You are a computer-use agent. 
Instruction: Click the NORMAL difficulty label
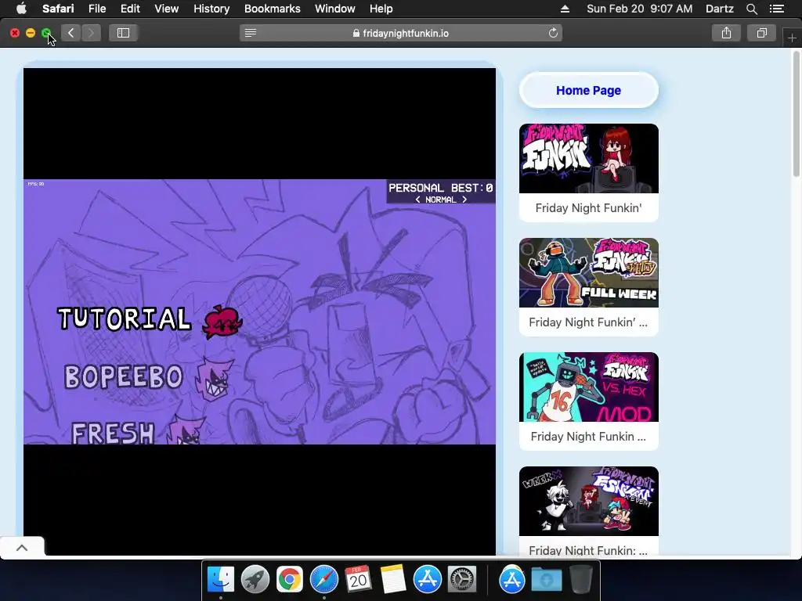440,200
